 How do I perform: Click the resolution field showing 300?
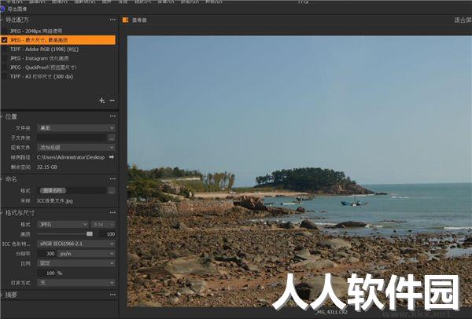(46, 254)
